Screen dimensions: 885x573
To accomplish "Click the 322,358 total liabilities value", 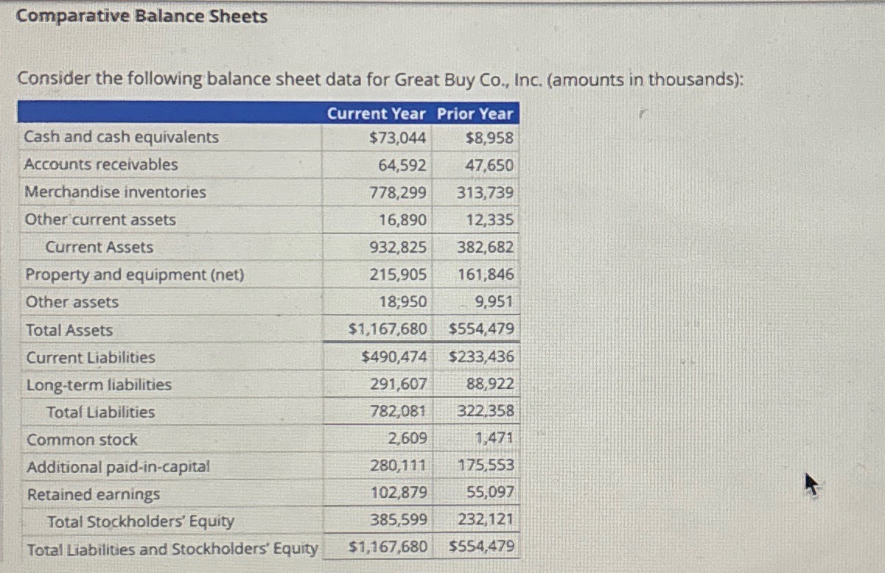I will tap(486, 412).
